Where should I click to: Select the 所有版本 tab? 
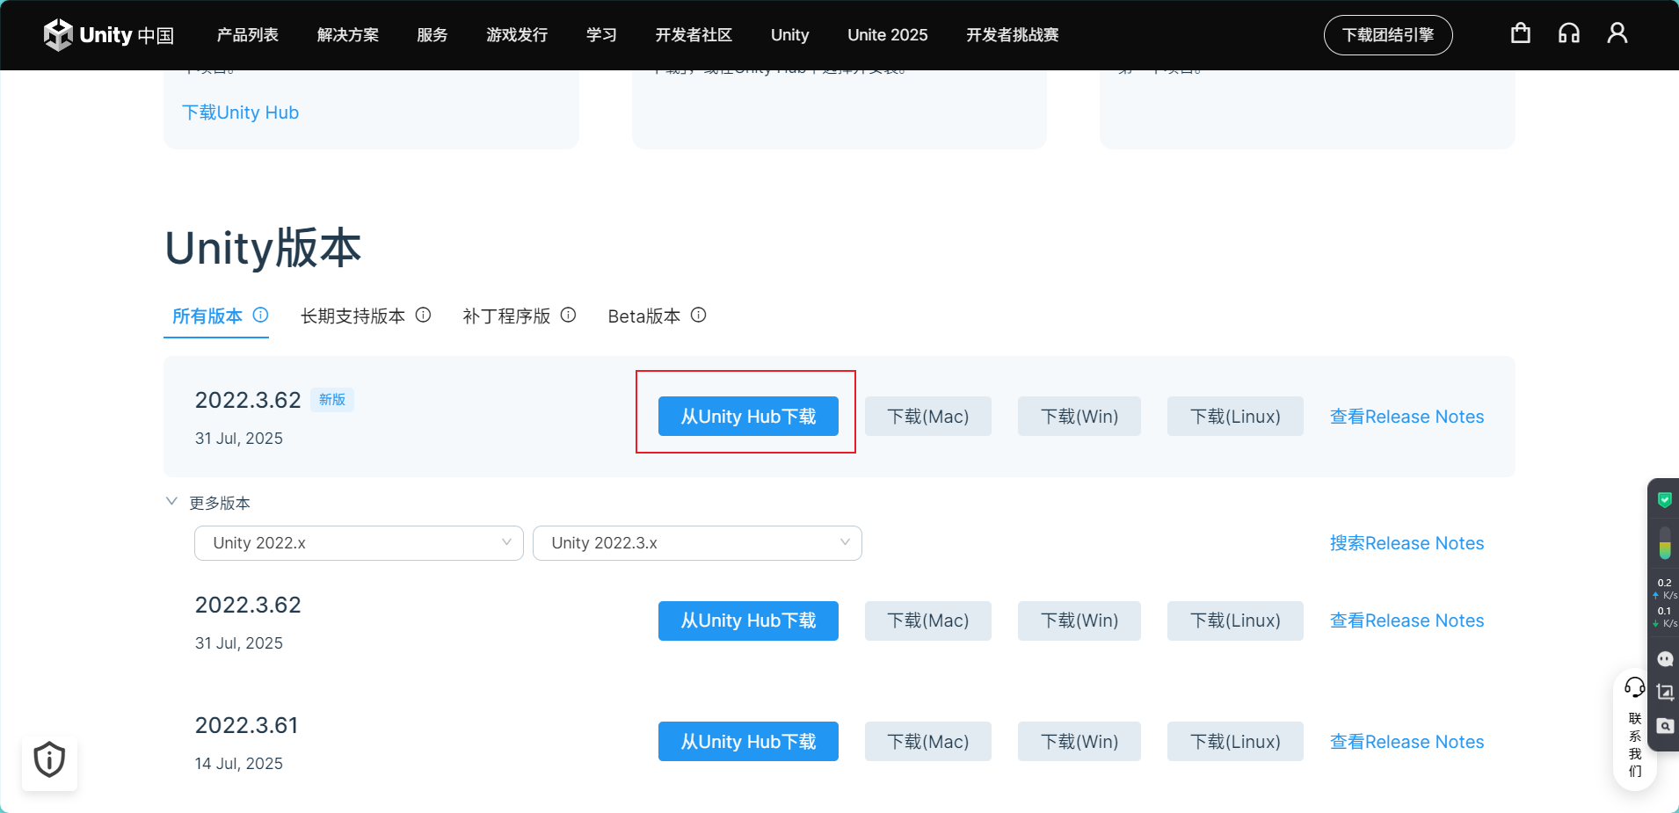click(207, 316)
